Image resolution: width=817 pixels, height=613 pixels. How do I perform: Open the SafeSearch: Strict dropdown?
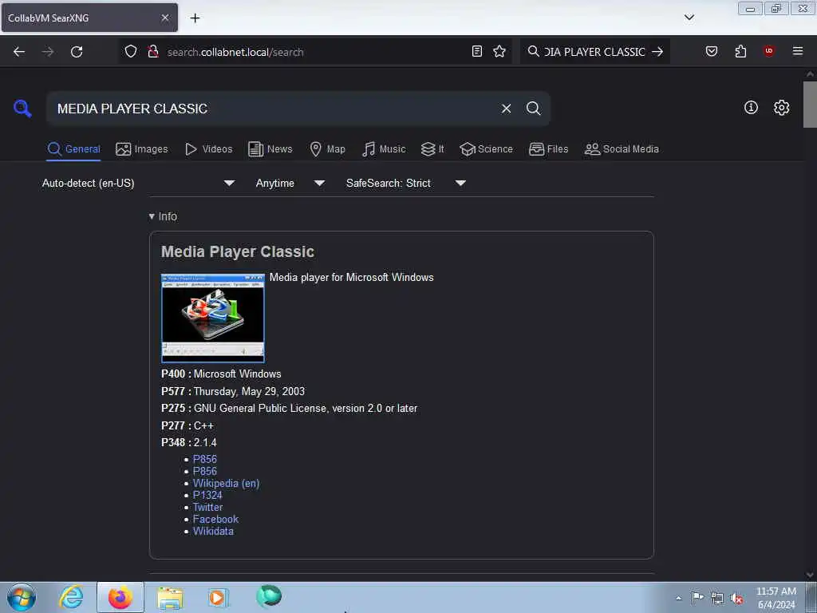[406, 183]
